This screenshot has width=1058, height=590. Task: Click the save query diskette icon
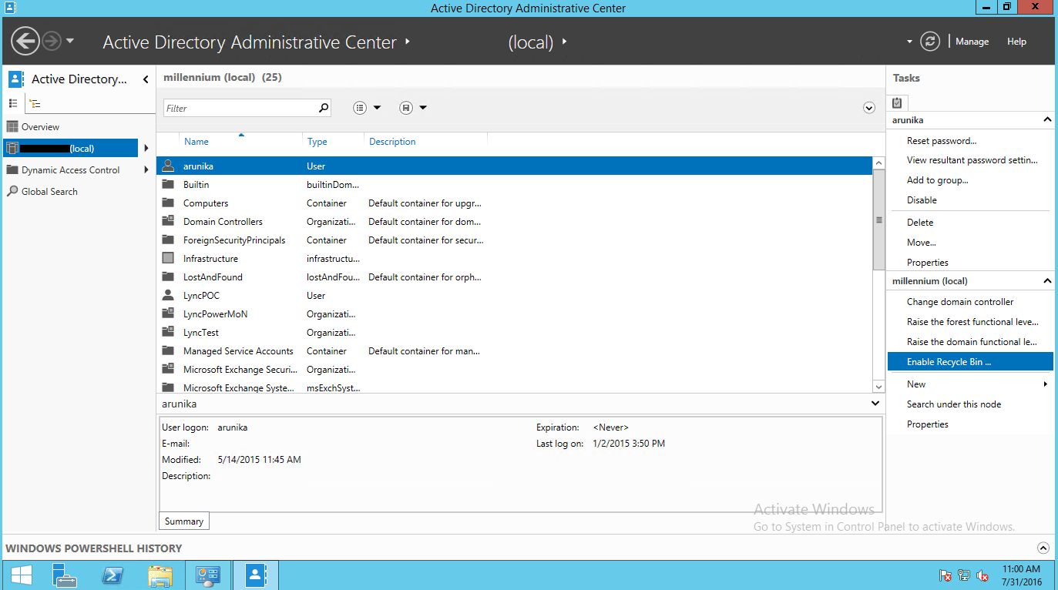tap(406, 107)
